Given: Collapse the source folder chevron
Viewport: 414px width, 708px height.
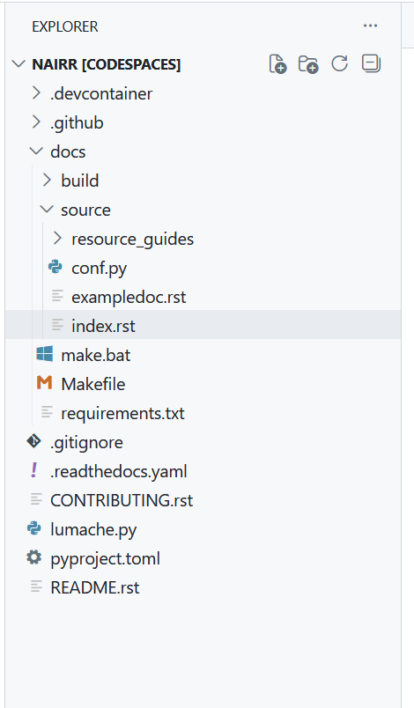Looking at the screenshot, I should [47, 209].
